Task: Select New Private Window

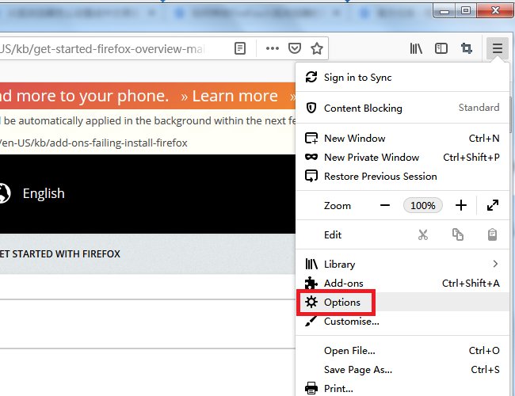Action: (371, 157)
